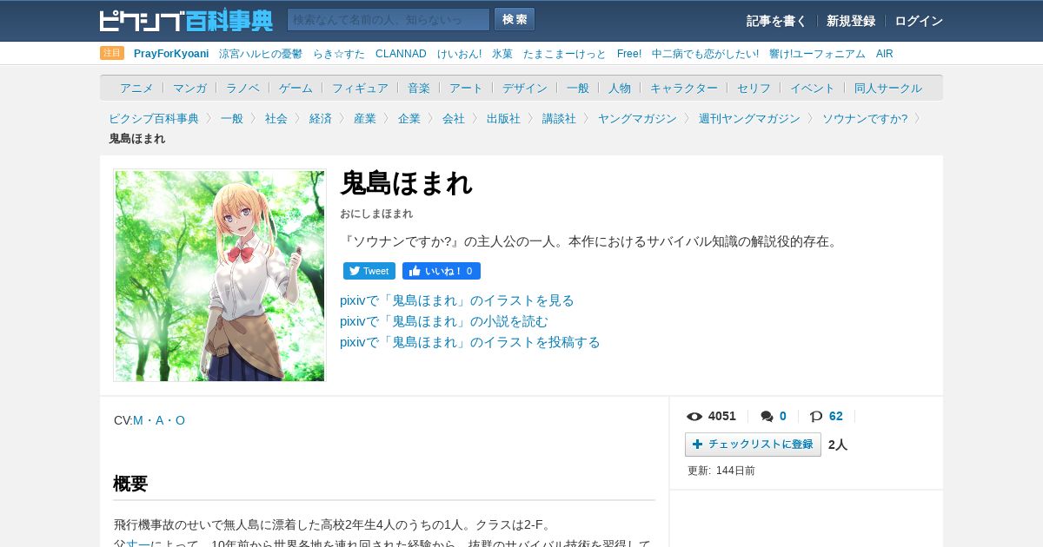Open 氷菓 trending tag

(502, 54)
